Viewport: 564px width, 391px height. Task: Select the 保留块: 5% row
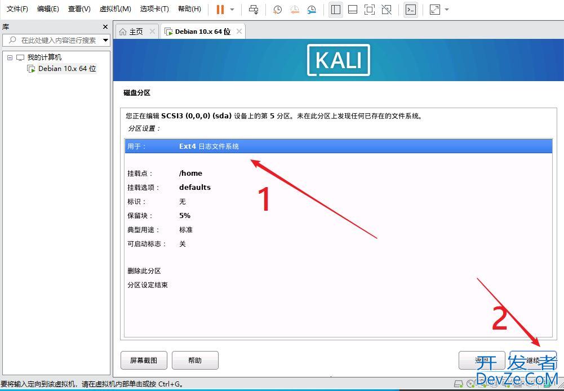[x=339, y=215]
